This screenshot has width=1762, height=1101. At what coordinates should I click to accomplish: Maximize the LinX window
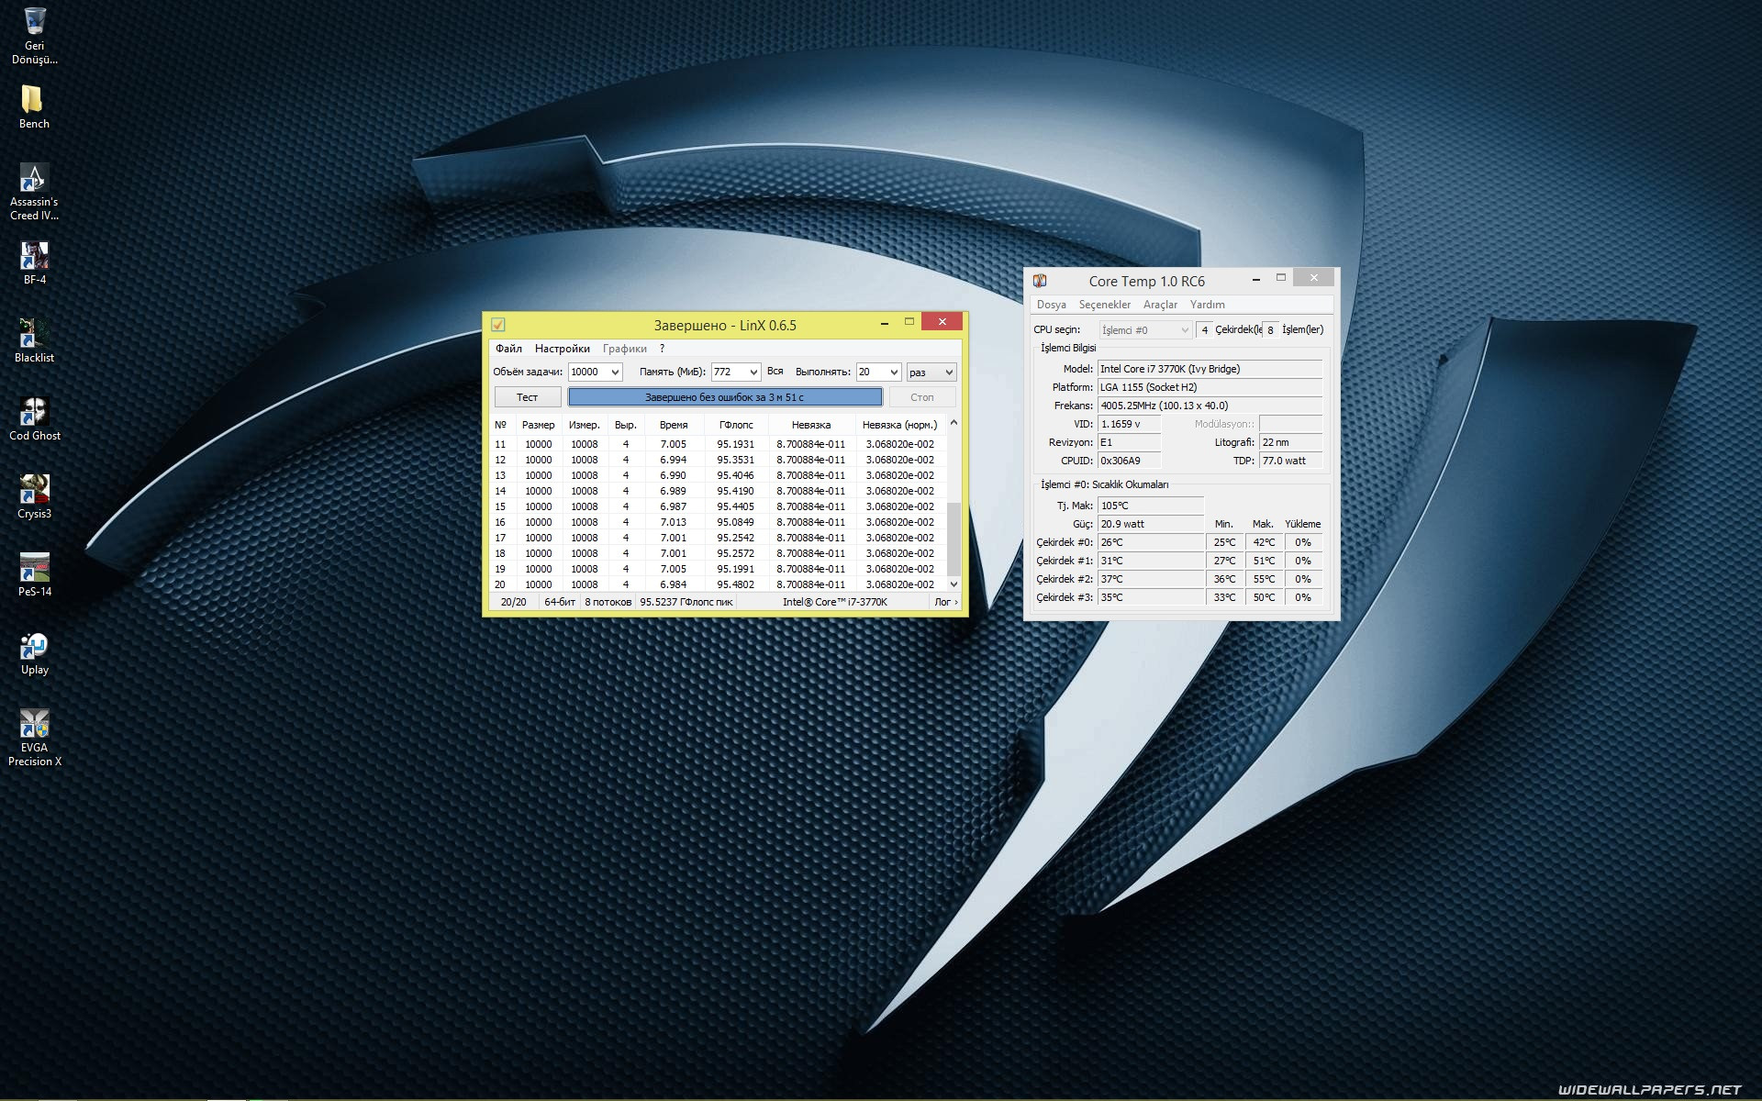point(909,321)
